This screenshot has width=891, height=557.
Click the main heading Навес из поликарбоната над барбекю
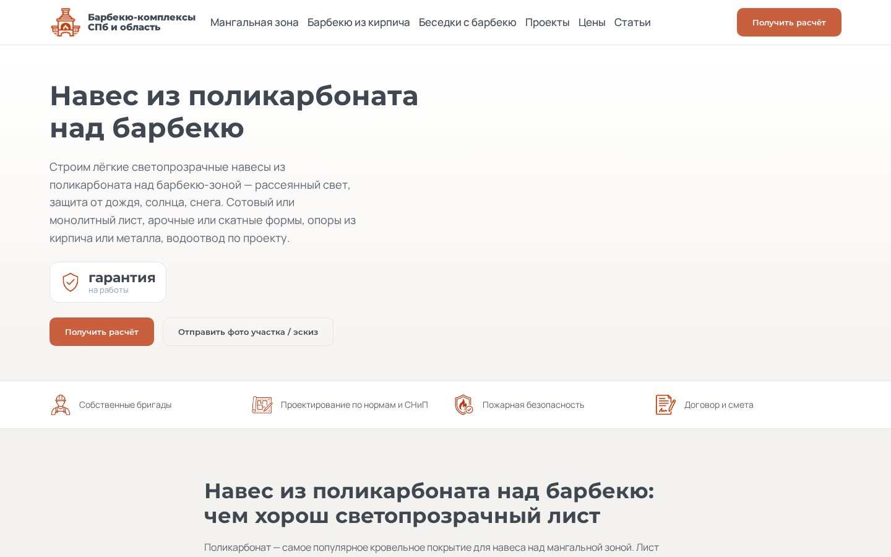click(234, 112)
